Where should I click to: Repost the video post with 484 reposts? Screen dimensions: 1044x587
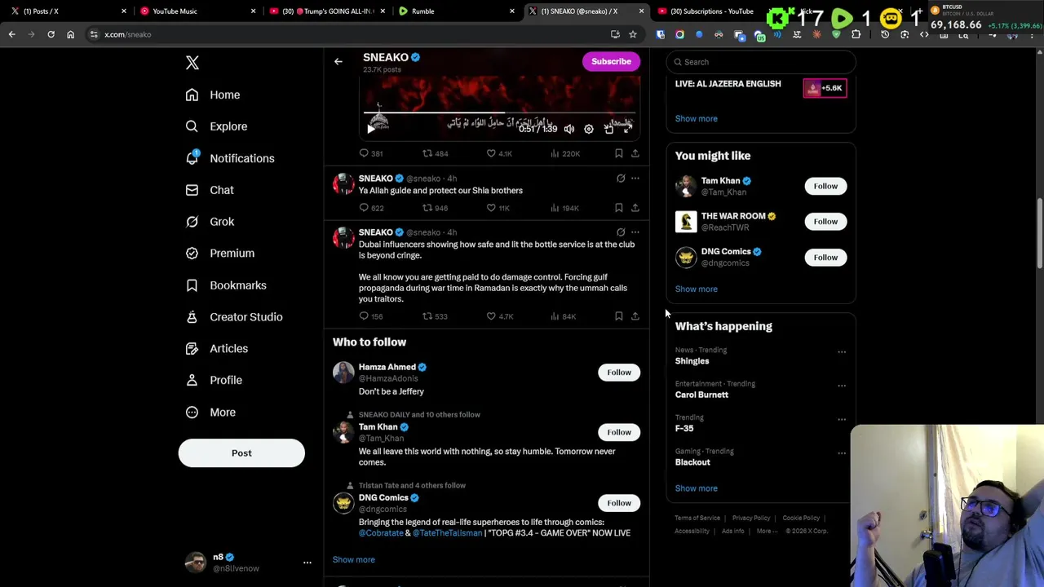point(435,153)
